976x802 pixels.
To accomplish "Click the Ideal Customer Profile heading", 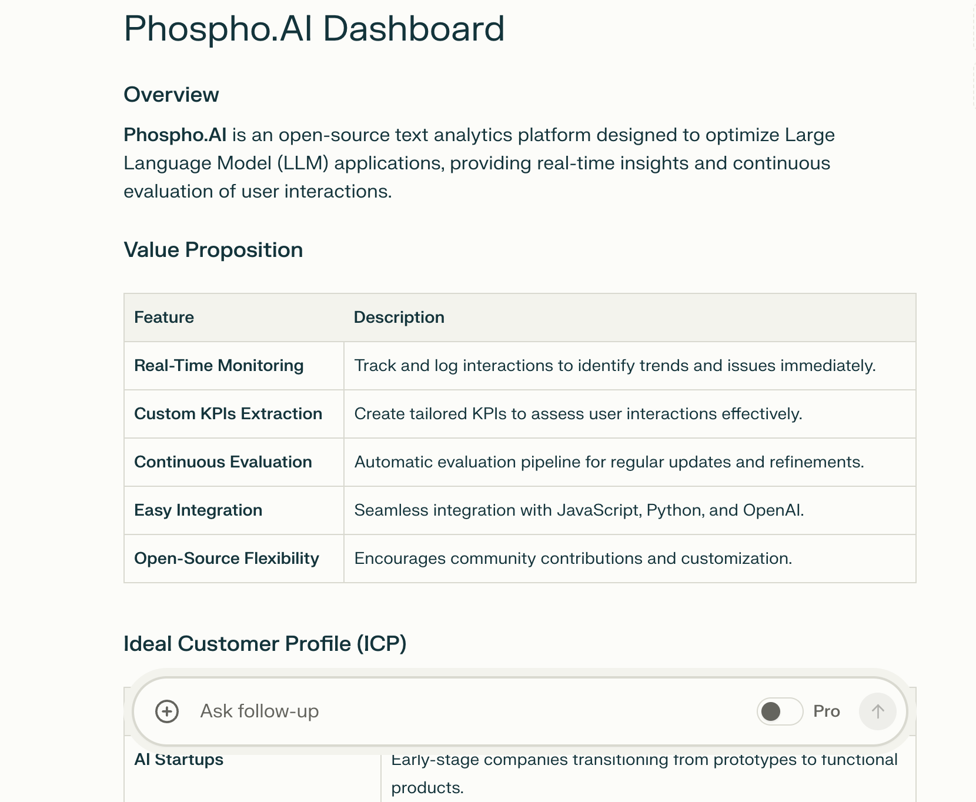I will pos(265,643).
